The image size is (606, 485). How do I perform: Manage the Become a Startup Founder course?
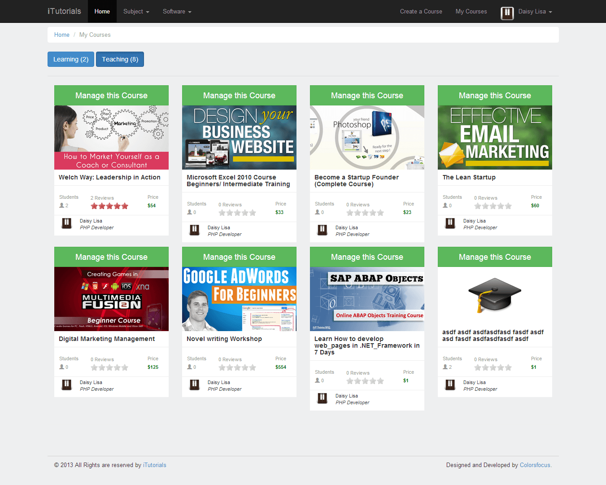tap(367, 95)
